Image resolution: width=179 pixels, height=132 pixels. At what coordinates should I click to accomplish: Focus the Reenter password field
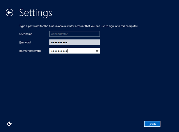[75, 51]
